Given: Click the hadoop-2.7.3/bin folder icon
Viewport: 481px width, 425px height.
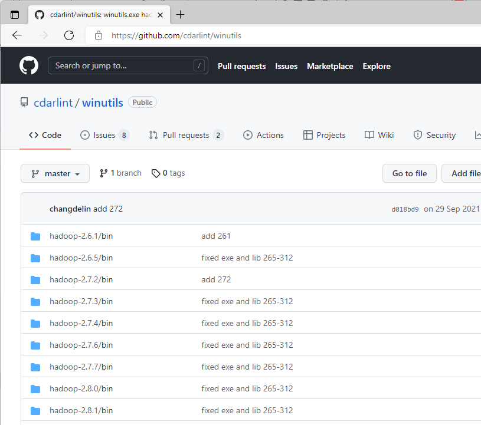Looking at the screenshot, I should tap(35, 302).
